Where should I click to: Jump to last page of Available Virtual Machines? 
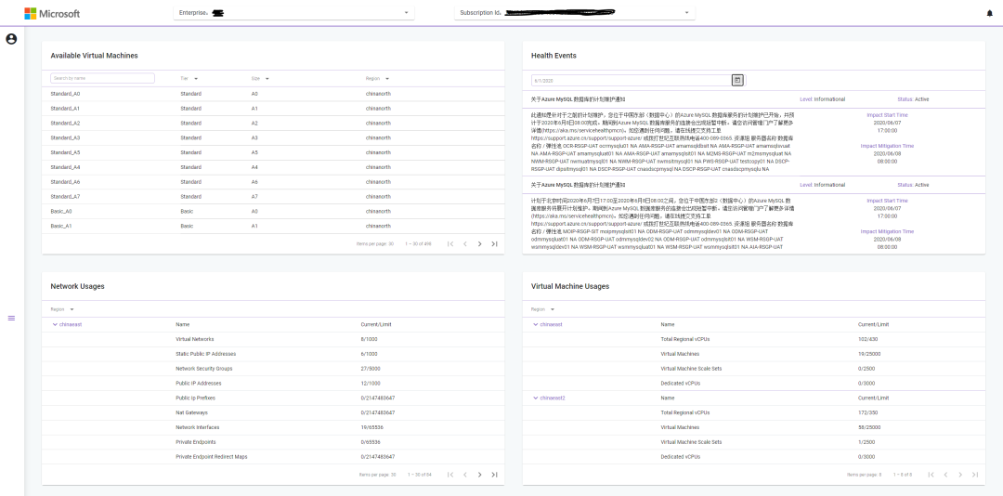pos(494,244)
